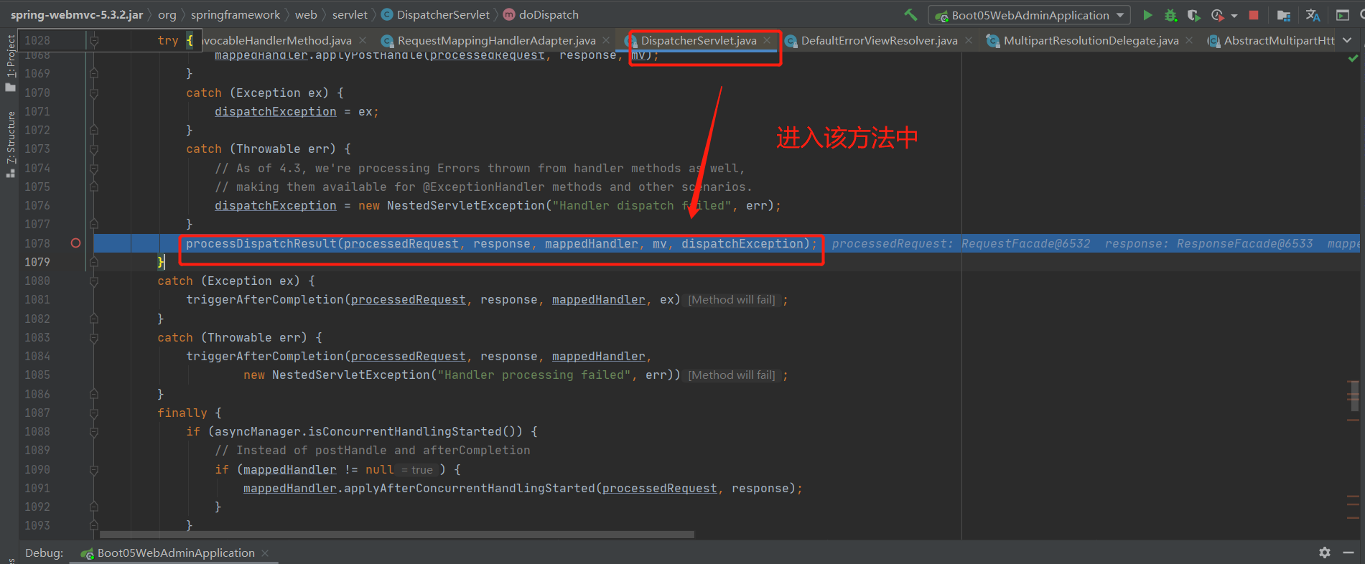Expand the profiler options dropdown arrow
1365x564 pixels.
pos(1234,16)
